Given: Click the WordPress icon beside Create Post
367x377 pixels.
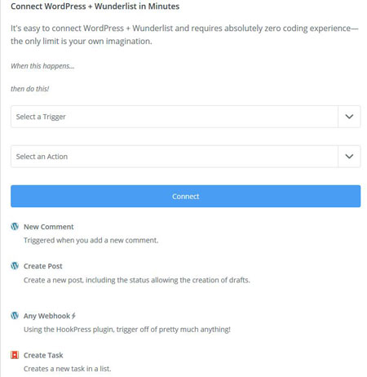Looking at the screenshot, I should 15,266.
